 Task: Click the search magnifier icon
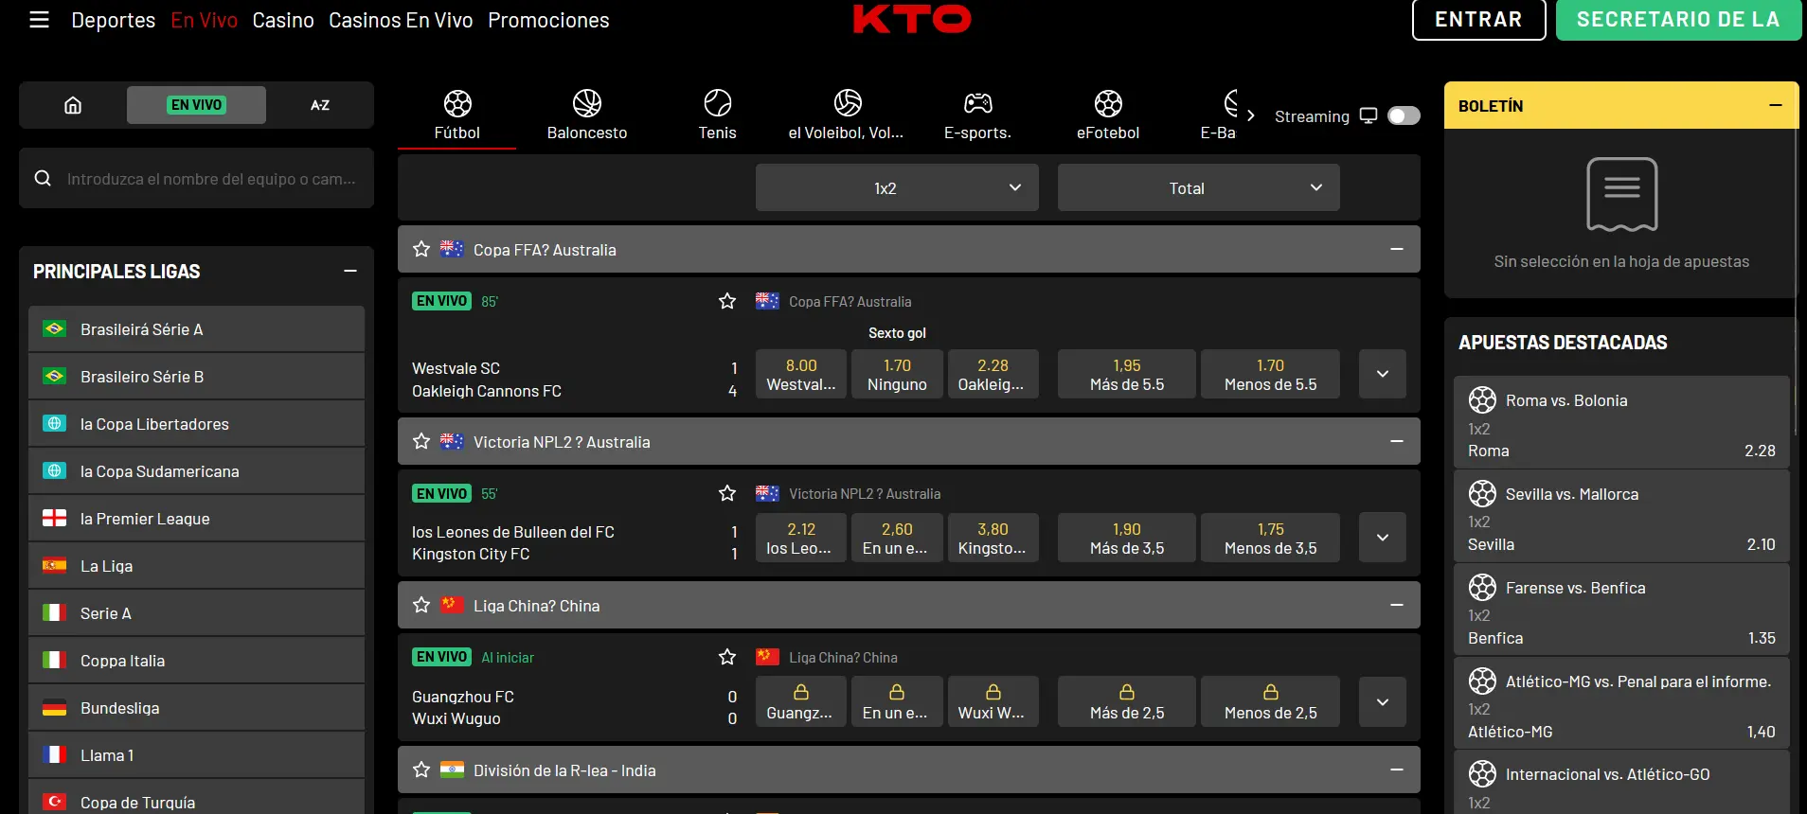click(43, 178)
